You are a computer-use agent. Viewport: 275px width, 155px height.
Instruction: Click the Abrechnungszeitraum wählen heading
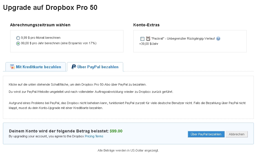coord(40,25)
